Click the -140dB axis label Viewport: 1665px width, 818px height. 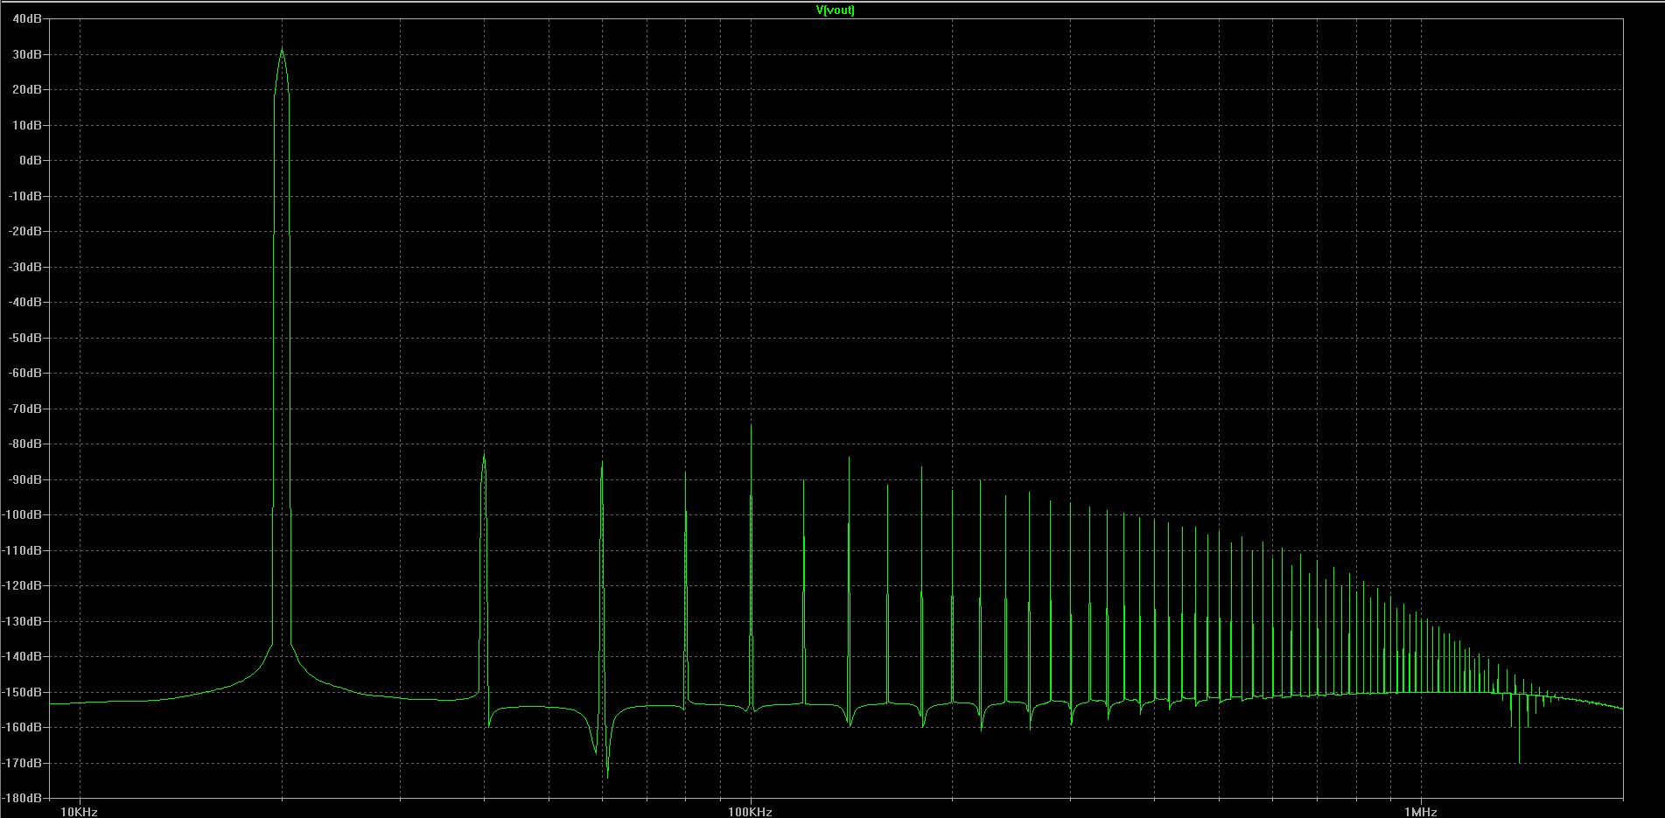[24, 656]
